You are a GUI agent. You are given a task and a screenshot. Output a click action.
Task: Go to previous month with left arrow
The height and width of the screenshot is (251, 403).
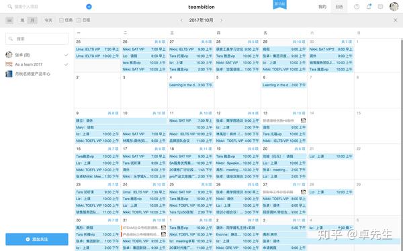[181, 20]
